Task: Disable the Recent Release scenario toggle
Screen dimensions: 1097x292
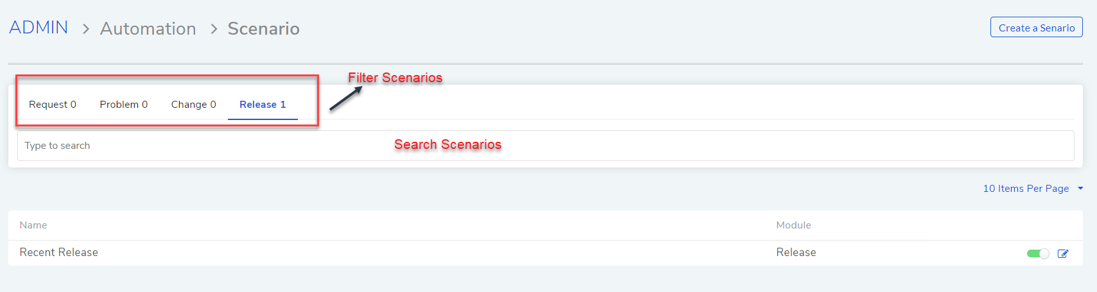Action: coord(1038,253)
